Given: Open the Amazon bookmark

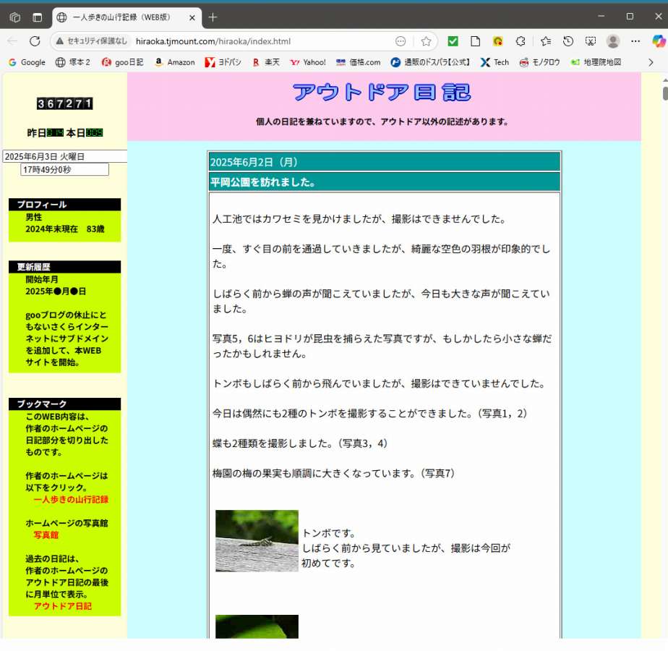Looking at the screenshot, I should pos(174,62).
